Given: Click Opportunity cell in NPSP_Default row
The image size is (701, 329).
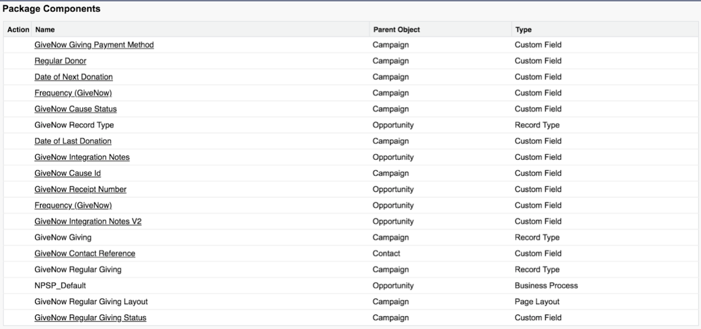Looking at the screenshot, I should coord(393,286).
